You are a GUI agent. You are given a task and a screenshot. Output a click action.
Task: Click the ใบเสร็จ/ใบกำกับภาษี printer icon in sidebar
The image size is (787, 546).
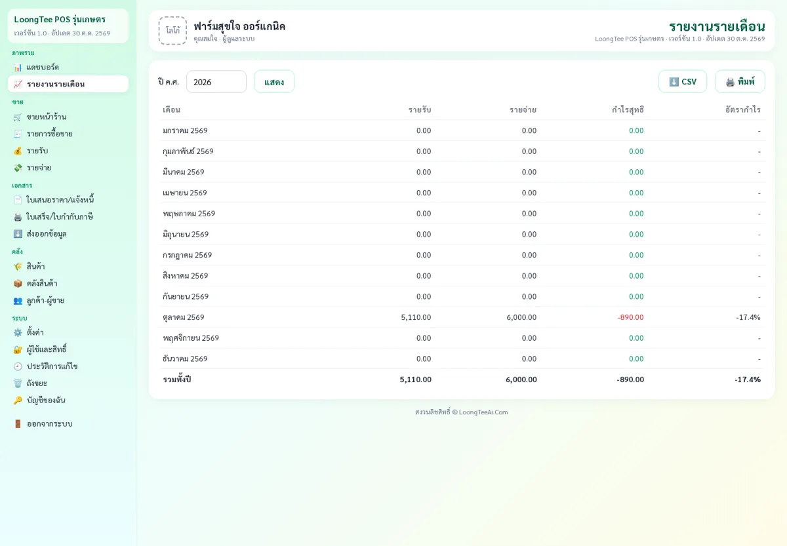[18, 217]
